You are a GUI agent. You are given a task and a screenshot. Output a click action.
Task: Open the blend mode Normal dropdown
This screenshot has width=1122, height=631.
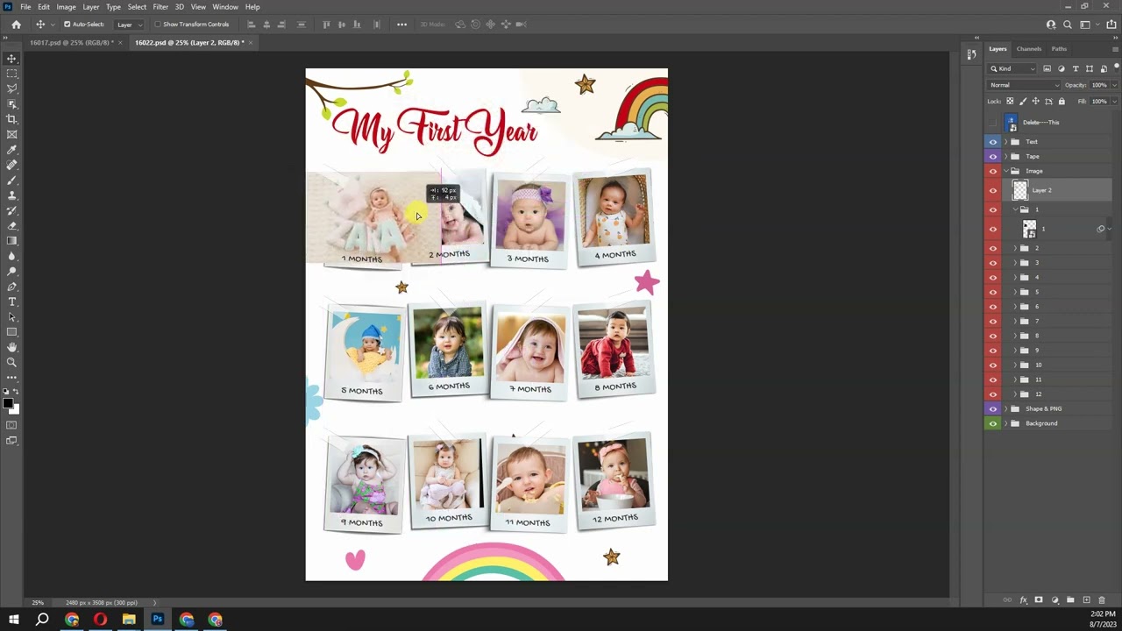point(1024,85)
